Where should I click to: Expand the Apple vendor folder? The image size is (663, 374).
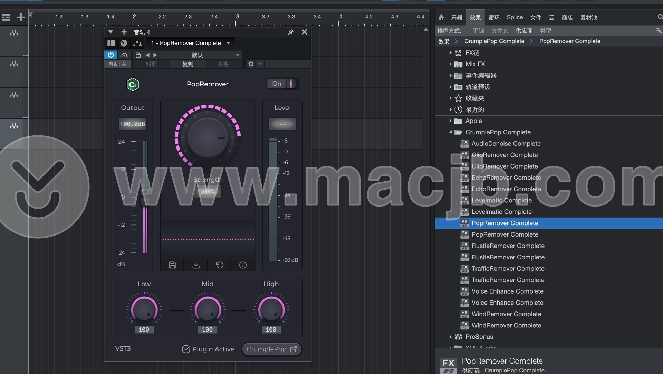click(x=450, y=121)
